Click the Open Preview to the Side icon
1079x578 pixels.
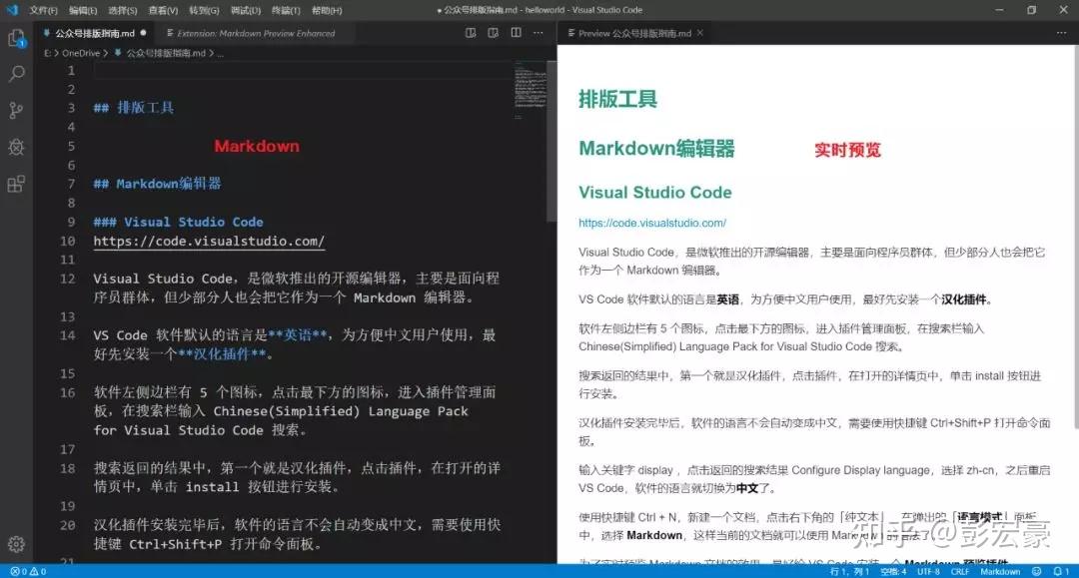coord(494,32)
